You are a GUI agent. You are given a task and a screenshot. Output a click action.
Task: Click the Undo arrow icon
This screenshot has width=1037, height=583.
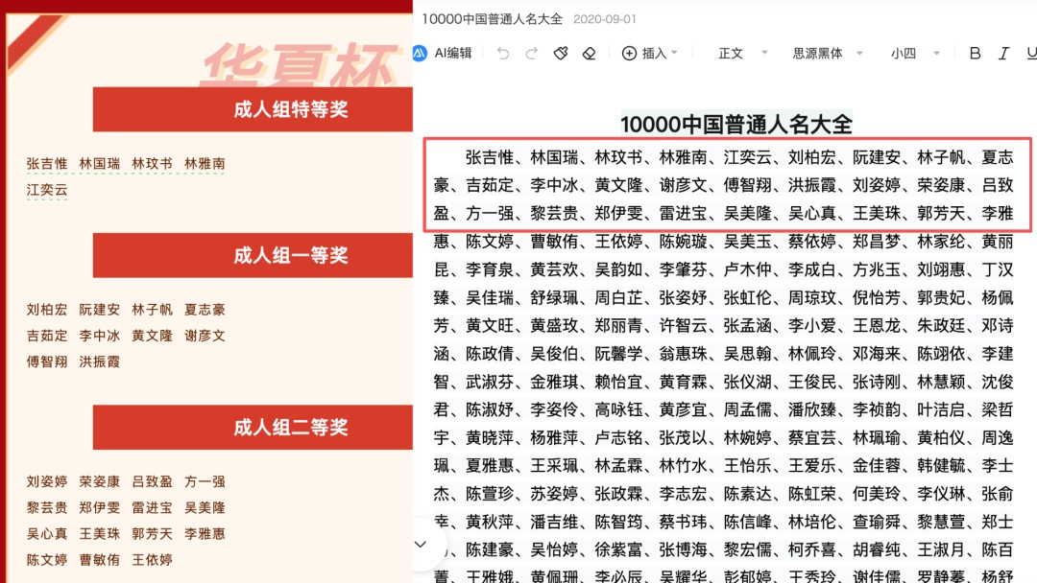tap(503, 54)
